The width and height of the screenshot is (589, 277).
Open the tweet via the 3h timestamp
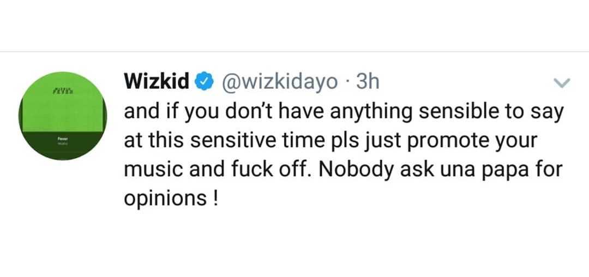[x=367, y=82]
